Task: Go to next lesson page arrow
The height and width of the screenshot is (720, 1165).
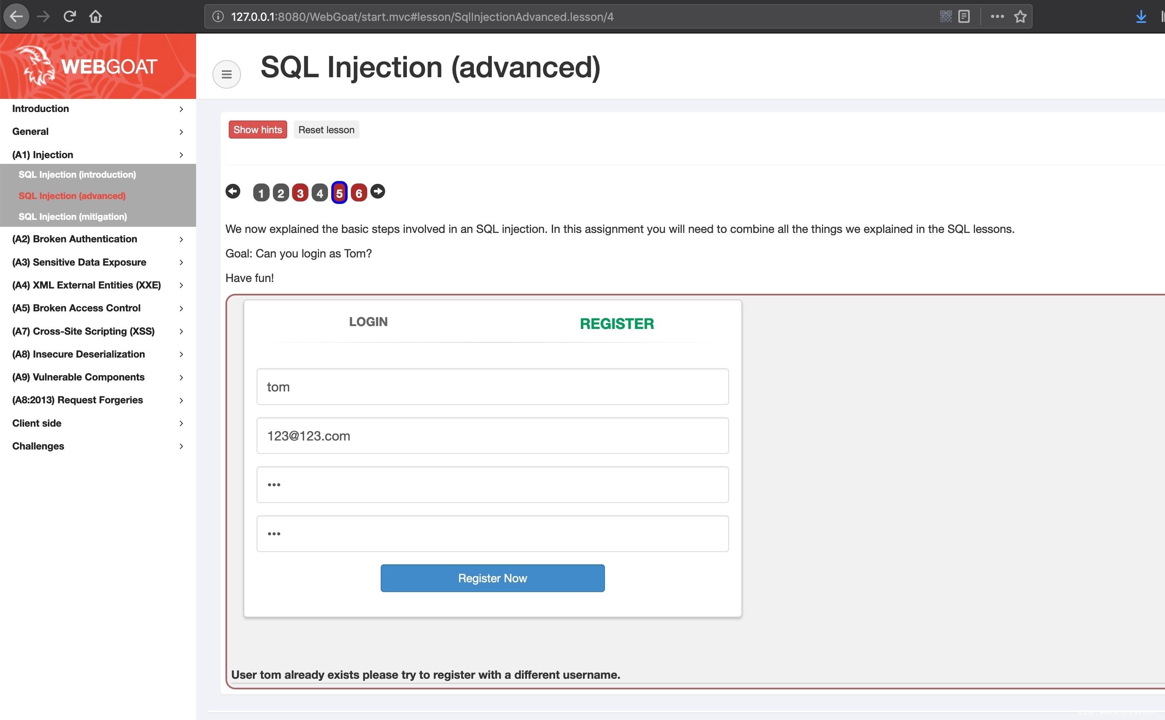Action: pos(377,191)
